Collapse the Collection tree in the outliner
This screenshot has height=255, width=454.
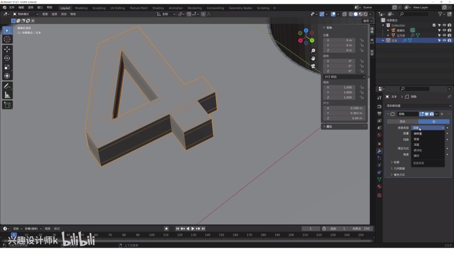384,25
